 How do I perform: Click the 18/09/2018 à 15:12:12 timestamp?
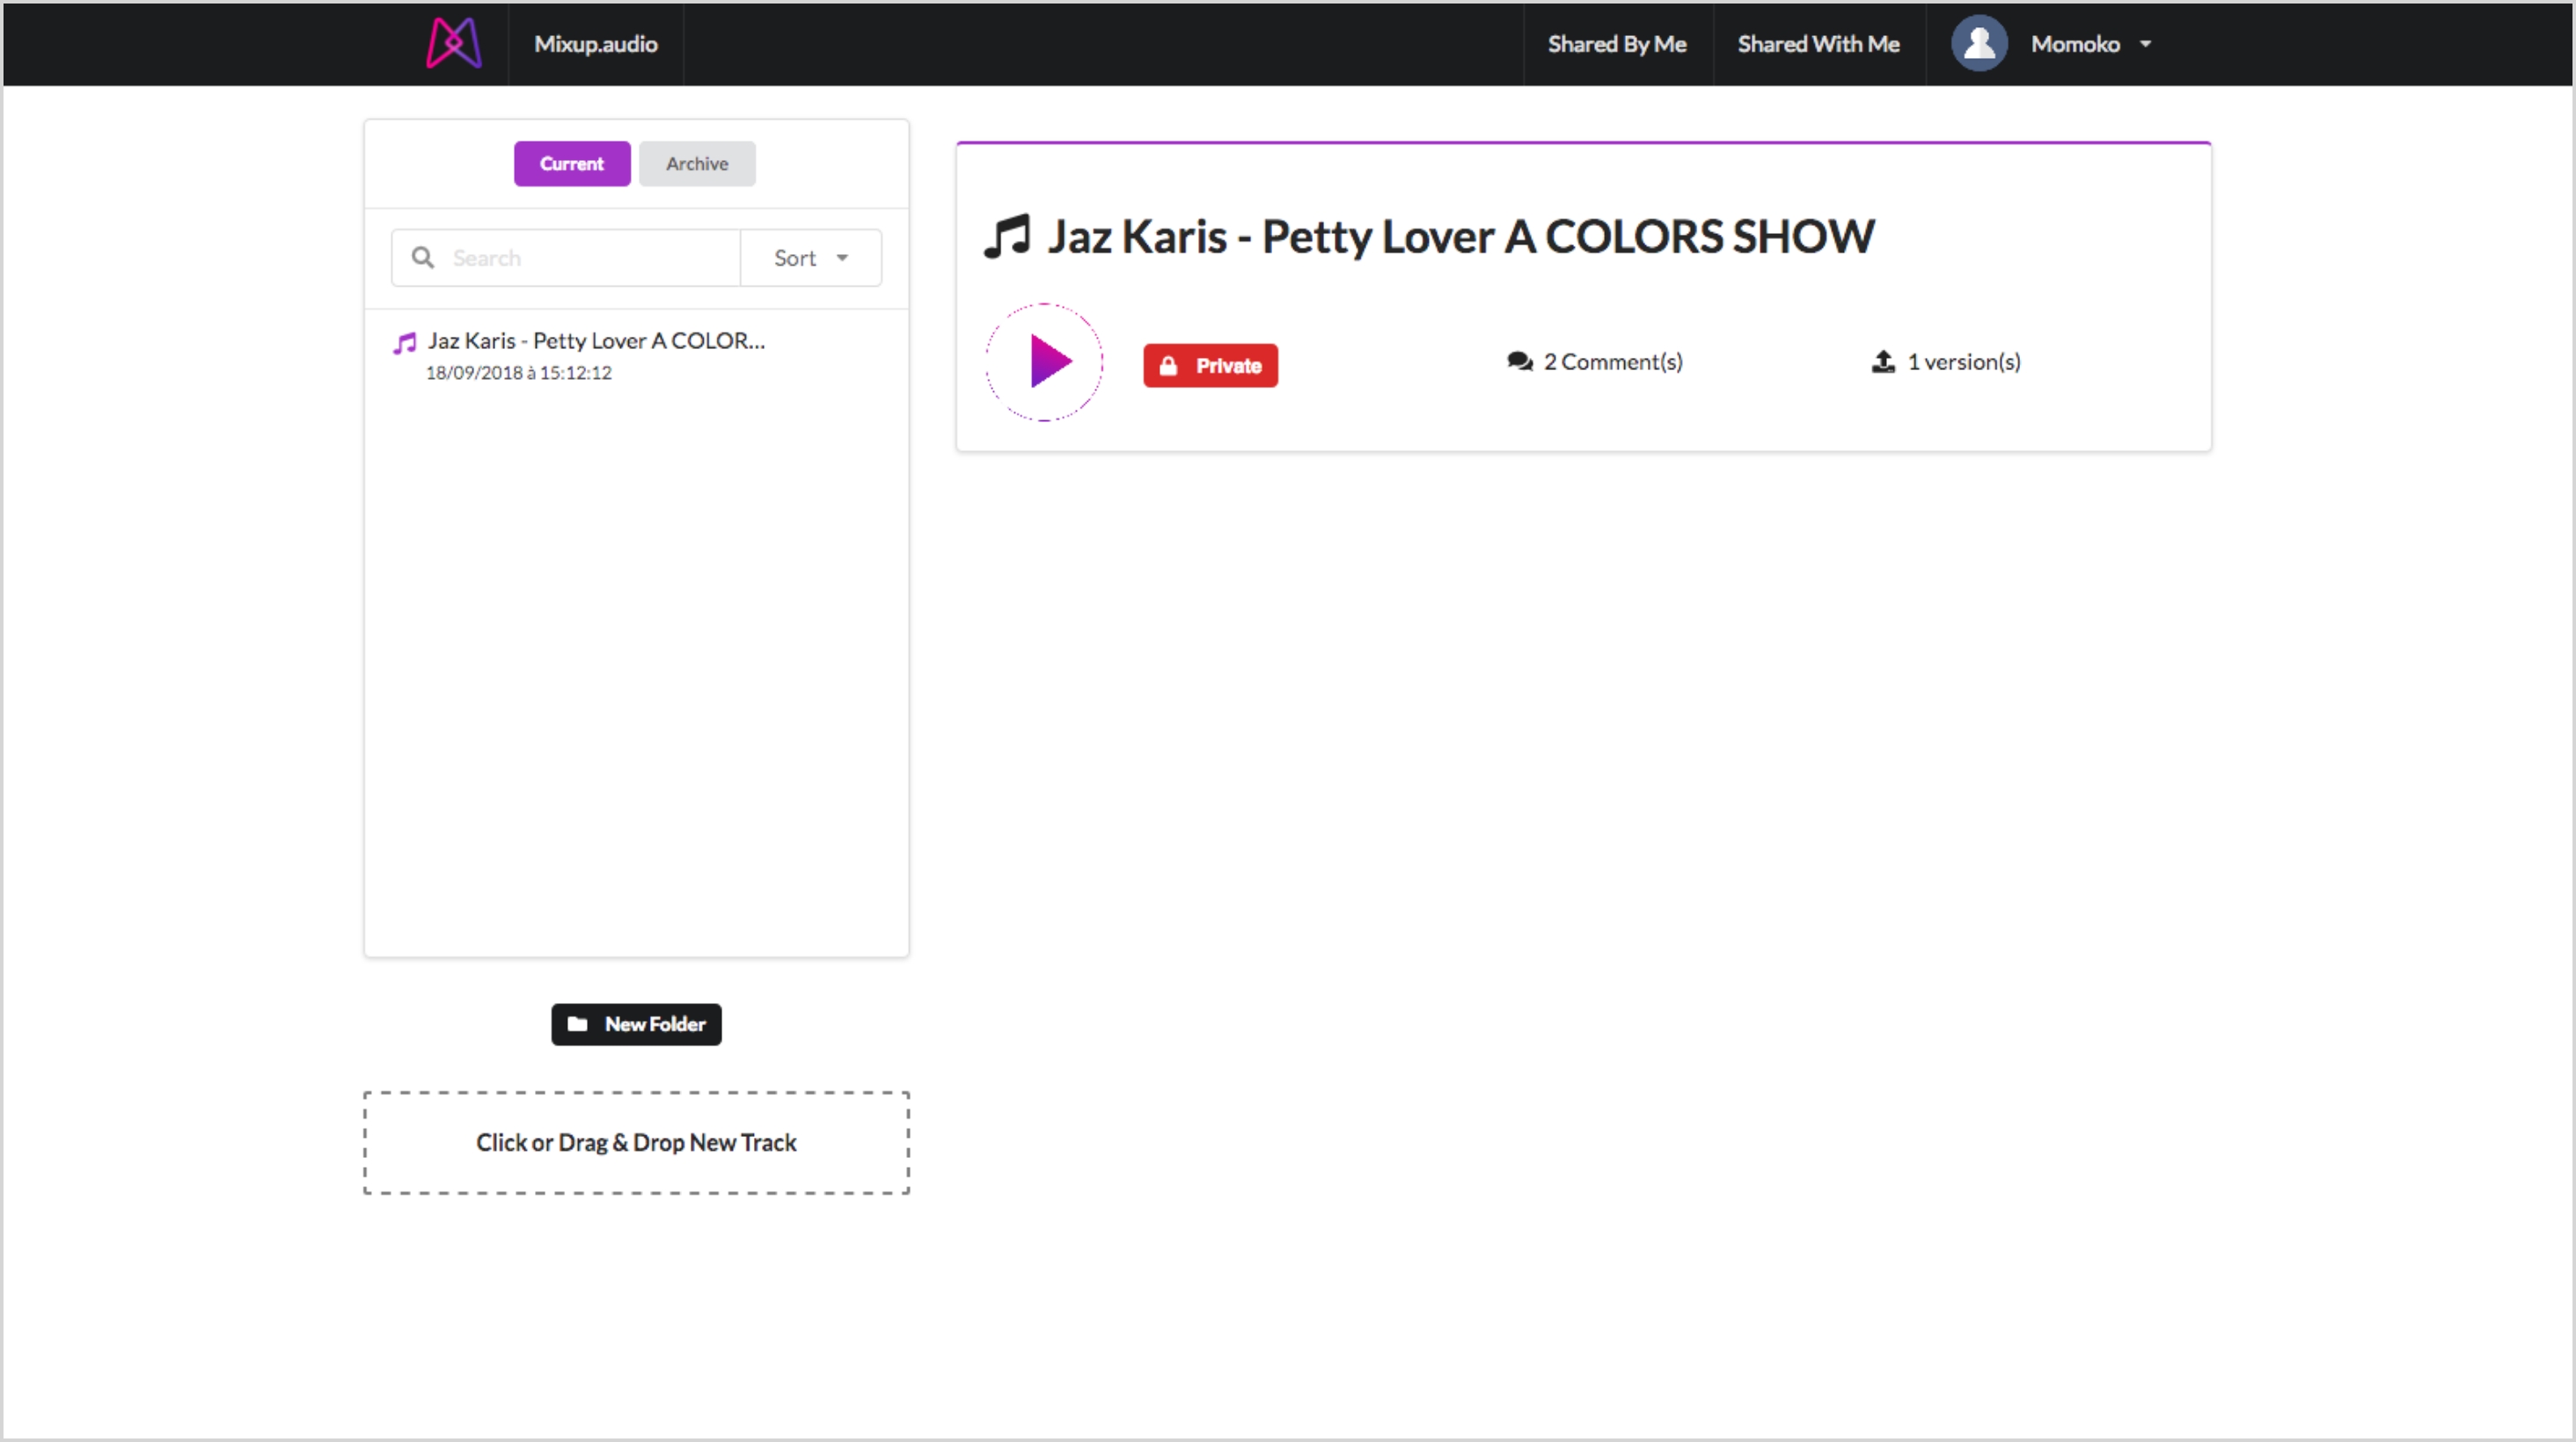[518, 372]
